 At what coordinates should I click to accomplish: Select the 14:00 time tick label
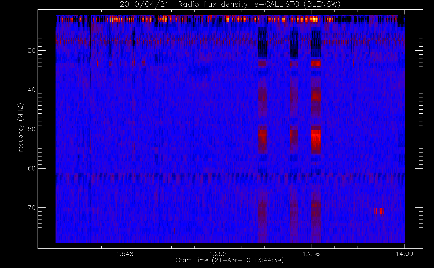[x=404, y=254]
